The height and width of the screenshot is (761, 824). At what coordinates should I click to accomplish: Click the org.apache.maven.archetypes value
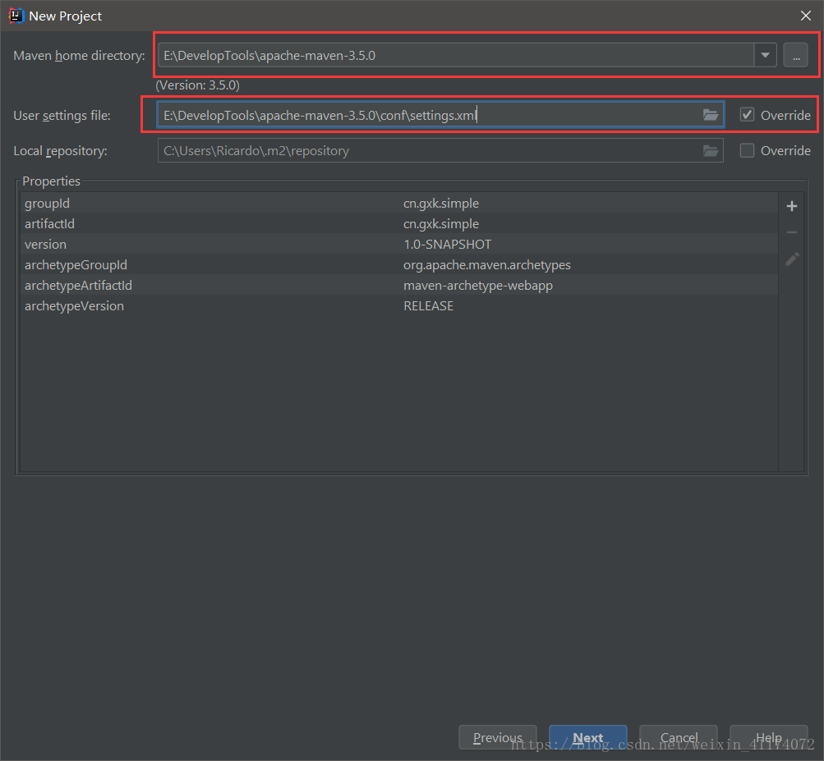(486, 264)
